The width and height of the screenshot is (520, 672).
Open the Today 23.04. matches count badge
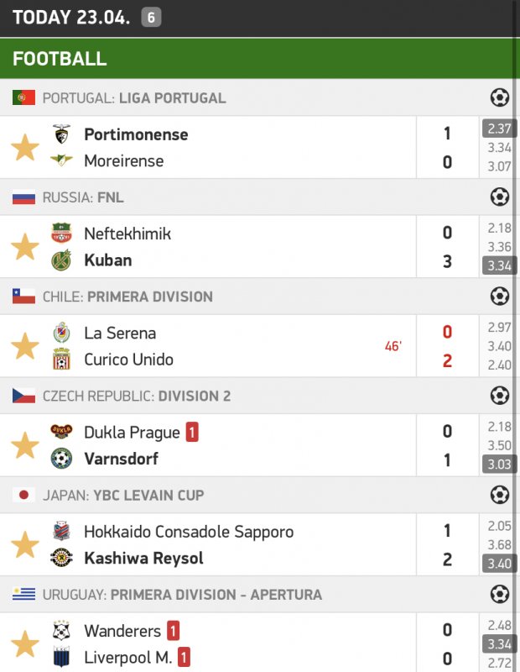point(151,17)
